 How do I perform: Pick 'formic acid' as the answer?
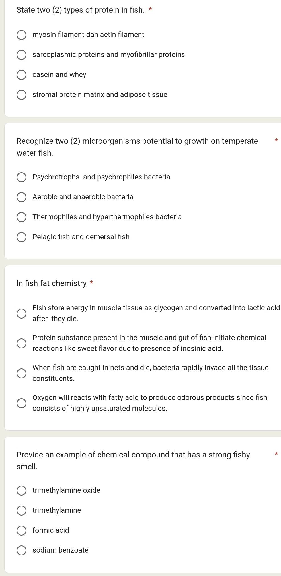tap(21, 530)
